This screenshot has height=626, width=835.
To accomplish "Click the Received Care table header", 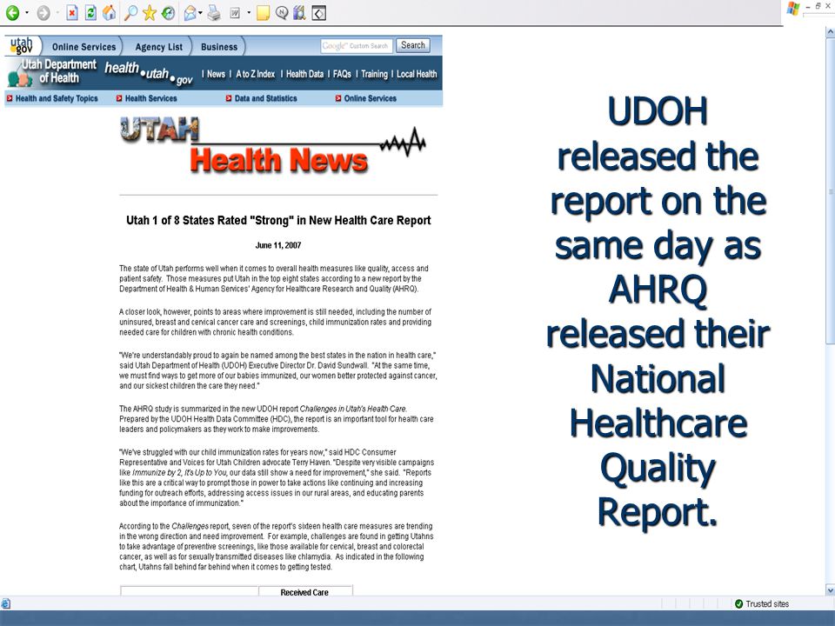I will 304,592.
